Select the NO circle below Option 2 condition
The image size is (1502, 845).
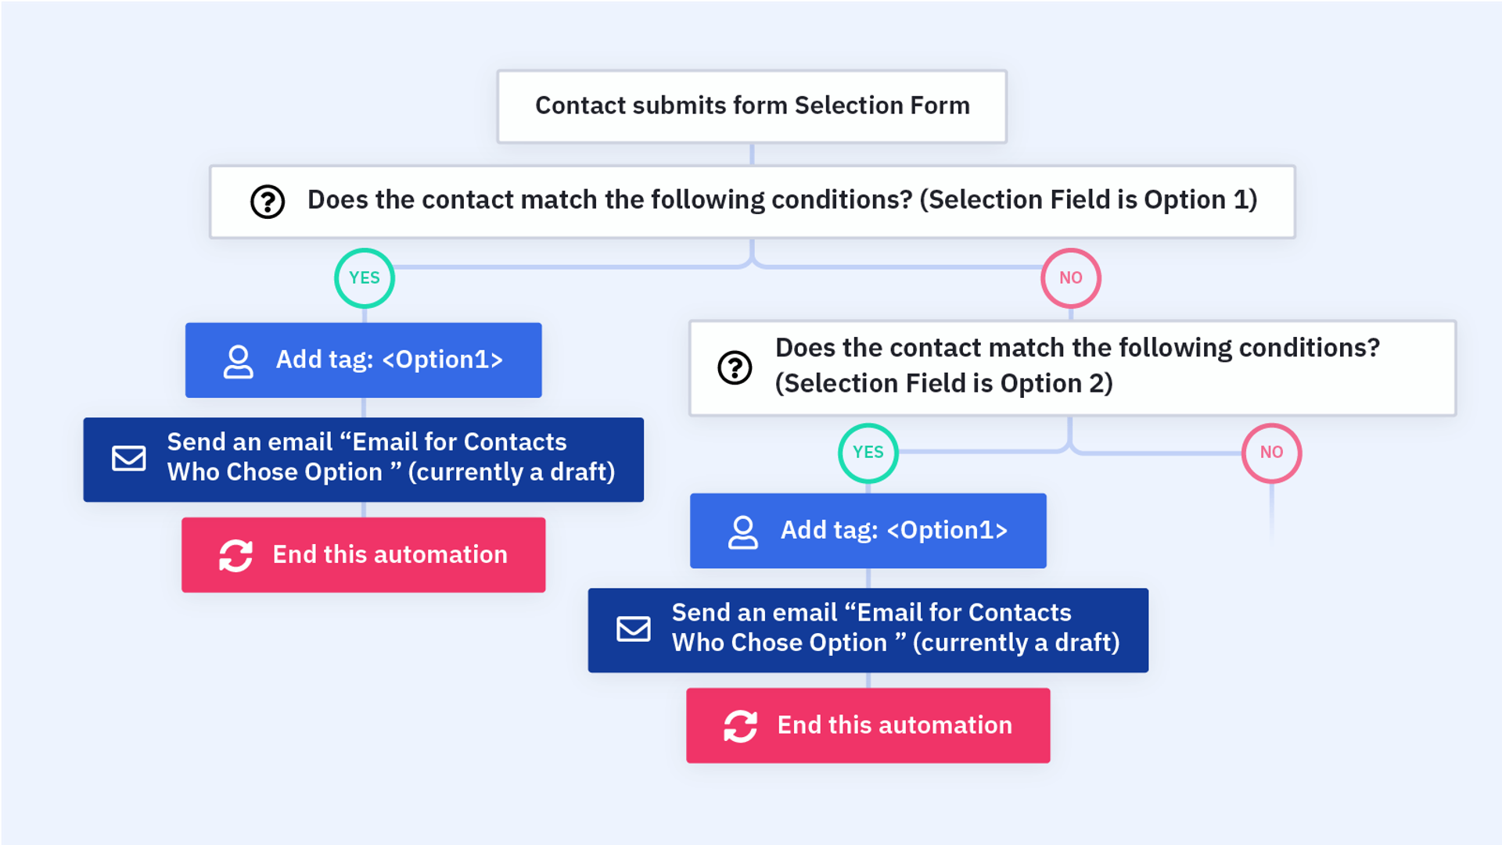pos(1271,453)
